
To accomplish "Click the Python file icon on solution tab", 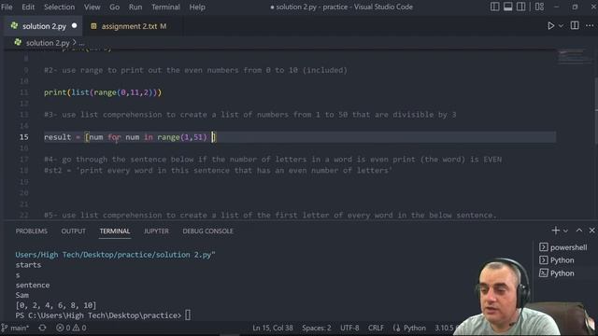I will point(15,25).
